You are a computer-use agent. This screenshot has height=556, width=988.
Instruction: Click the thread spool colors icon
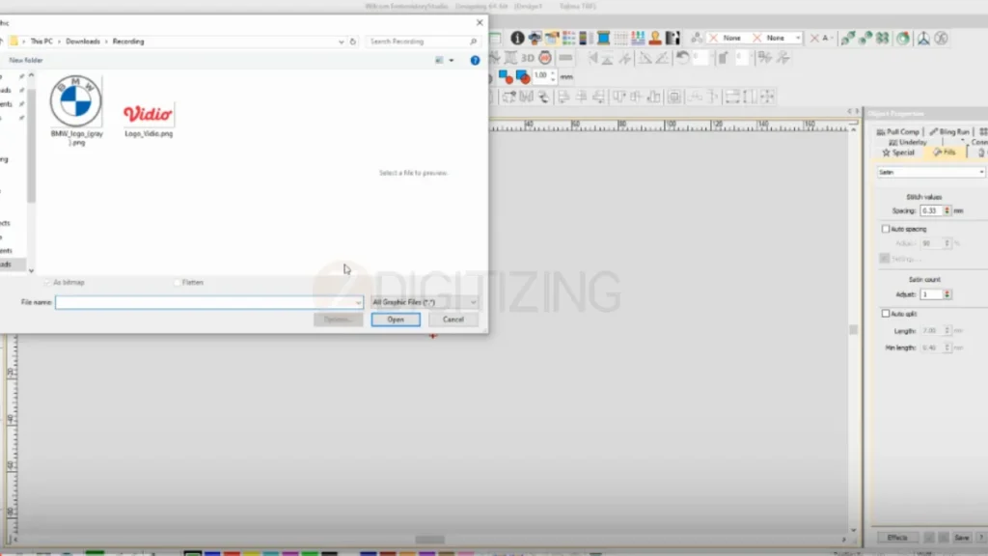(x=601, y=38)
